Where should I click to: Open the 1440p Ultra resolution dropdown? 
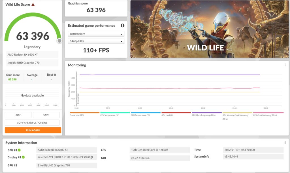pos(96,41)
